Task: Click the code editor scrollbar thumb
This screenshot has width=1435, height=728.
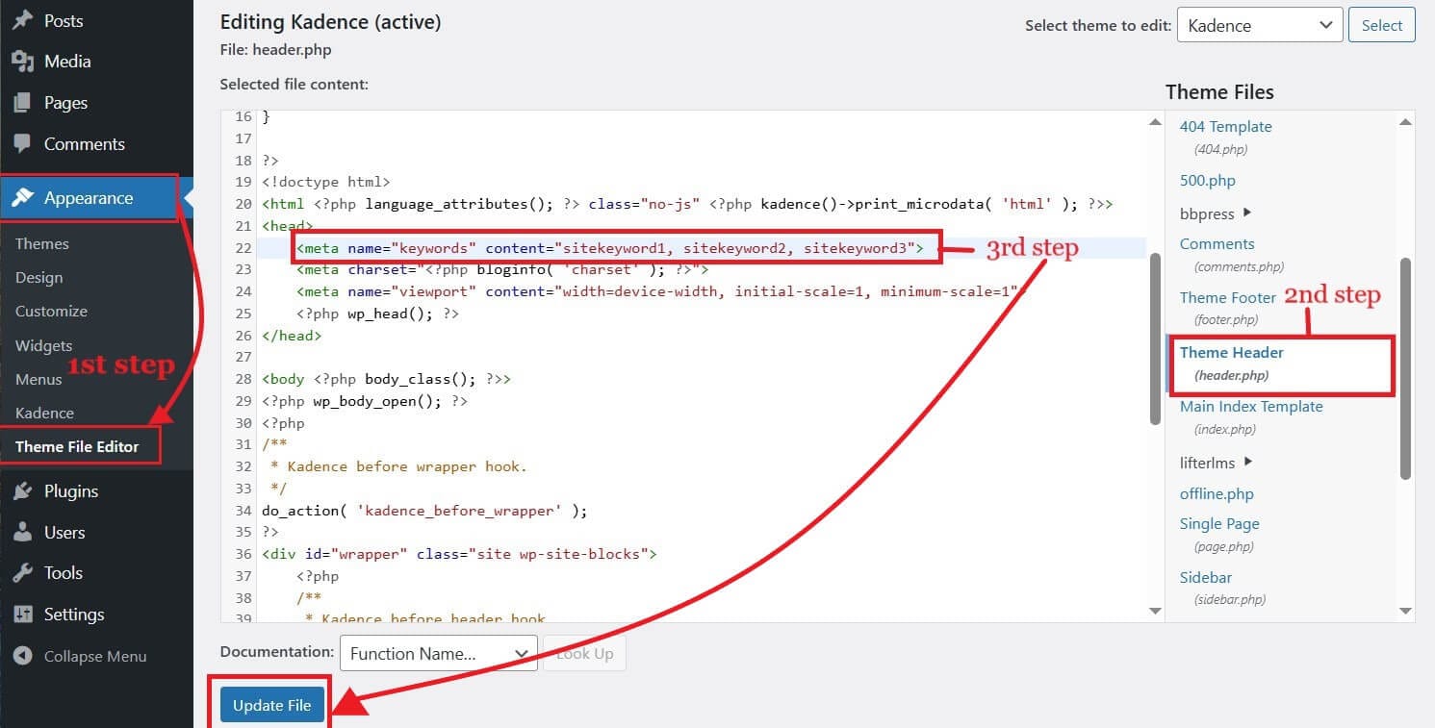Action: click(x=1155, y=339)
